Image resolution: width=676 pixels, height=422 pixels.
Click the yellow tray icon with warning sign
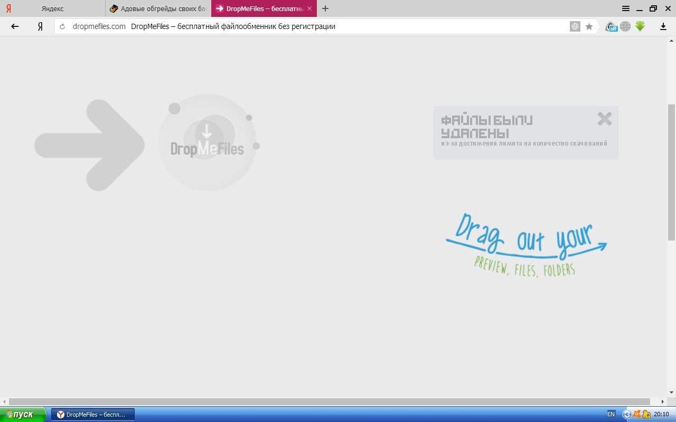646,414
